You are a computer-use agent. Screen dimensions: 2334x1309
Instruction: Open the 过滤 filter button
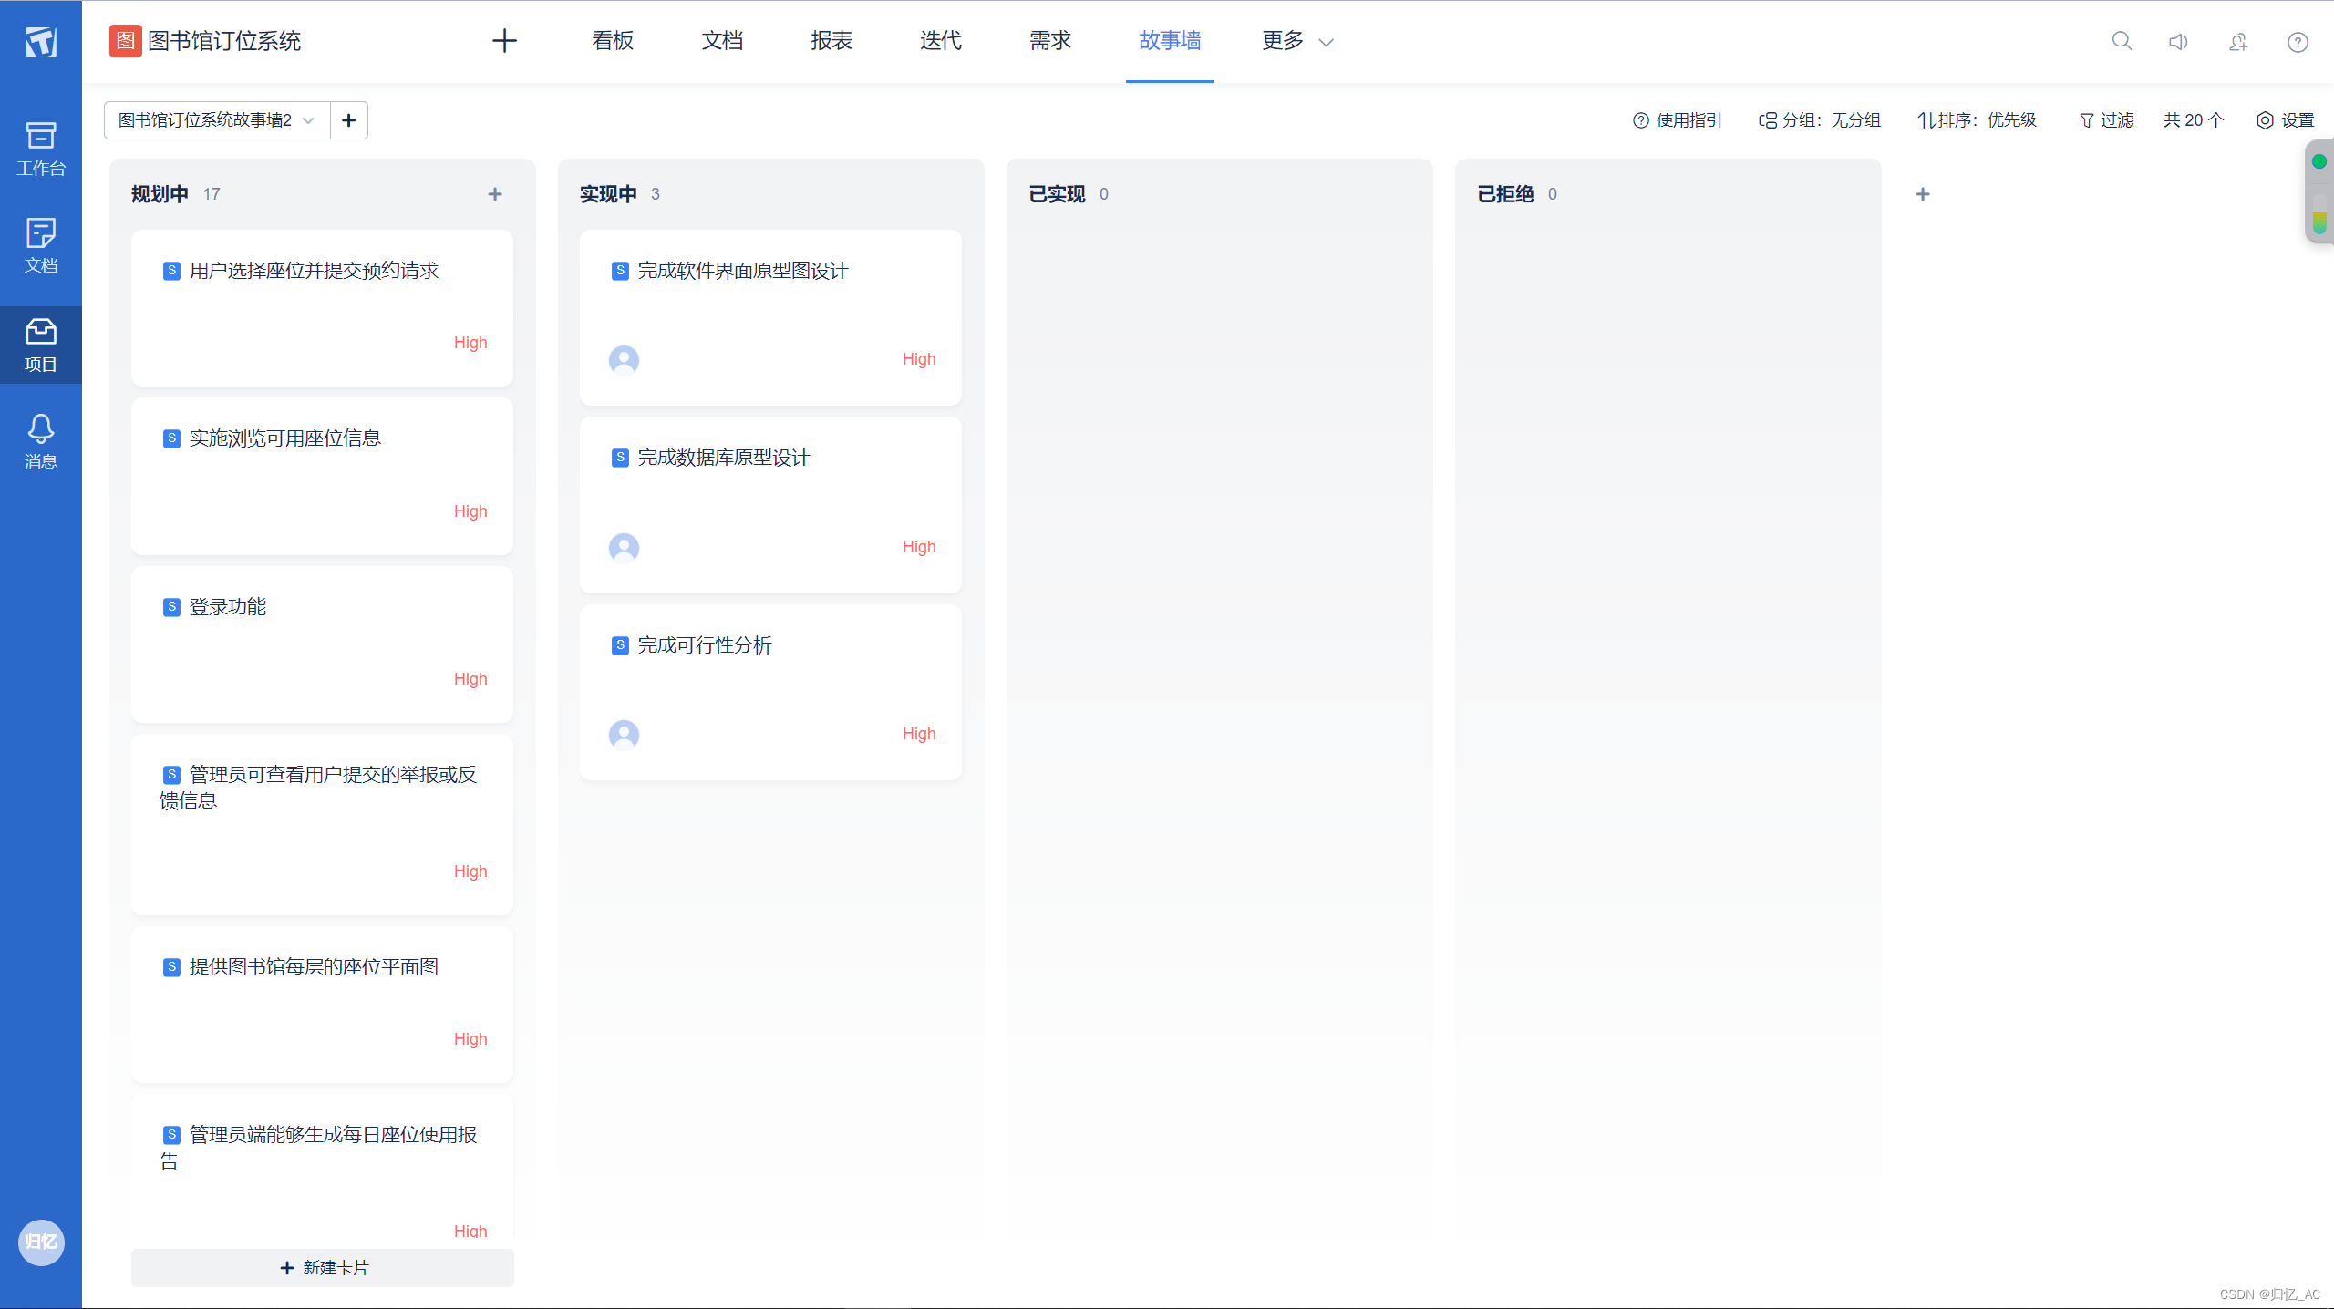pyautogui.click(x=2107, y=120)
